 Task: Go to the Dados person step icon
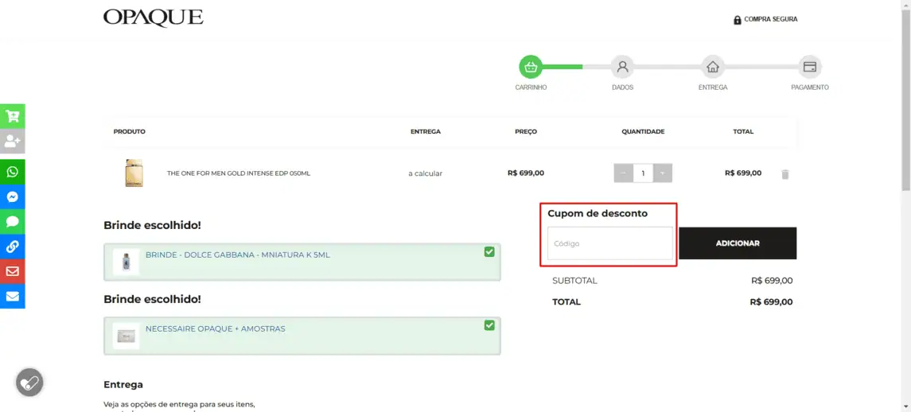coord(622,67)
